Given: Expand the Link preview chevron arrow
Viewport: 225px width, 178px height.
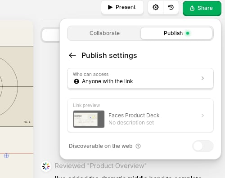Looking at the screenshot, I should (202, 116).
